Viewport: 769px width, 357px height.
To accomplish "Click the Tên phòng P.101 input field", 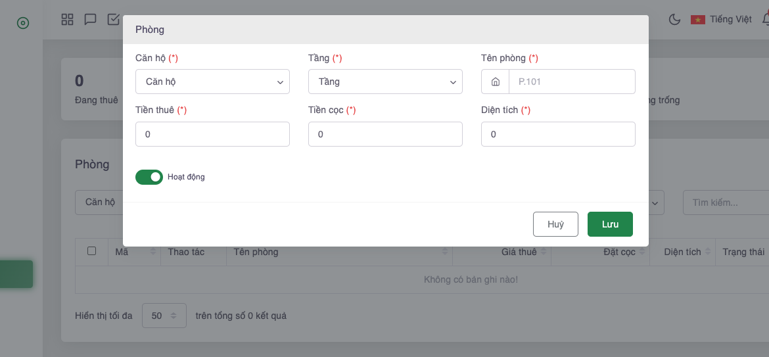I will pyautogui.click(x=572, y=82).
